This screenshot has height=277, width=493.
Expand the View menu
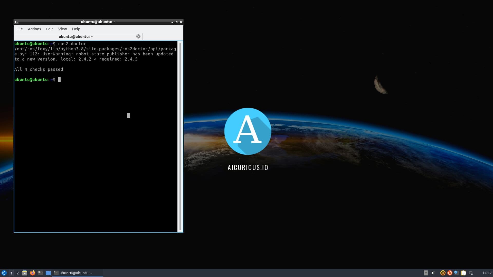click(x=62, y=29)
